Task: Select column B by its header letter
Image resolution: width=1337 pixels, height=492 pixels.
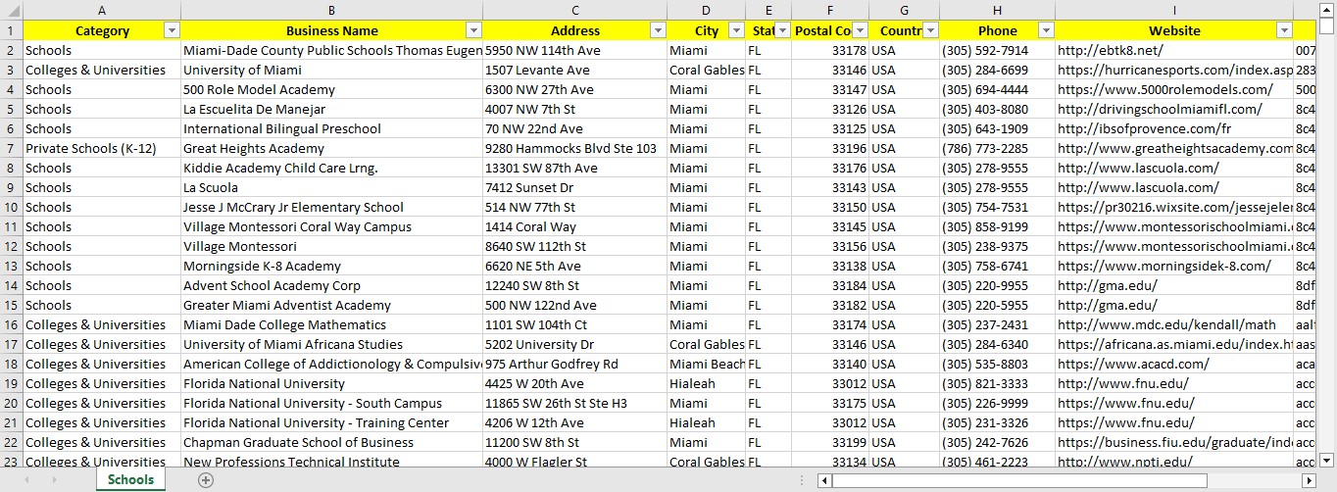Action: 331,10
